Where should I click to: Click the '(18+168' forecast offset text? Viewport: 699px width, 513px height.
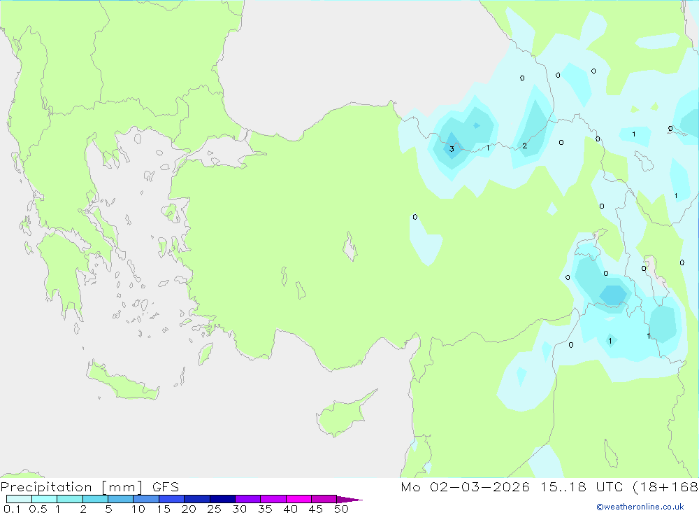click(x=665, y=487)
